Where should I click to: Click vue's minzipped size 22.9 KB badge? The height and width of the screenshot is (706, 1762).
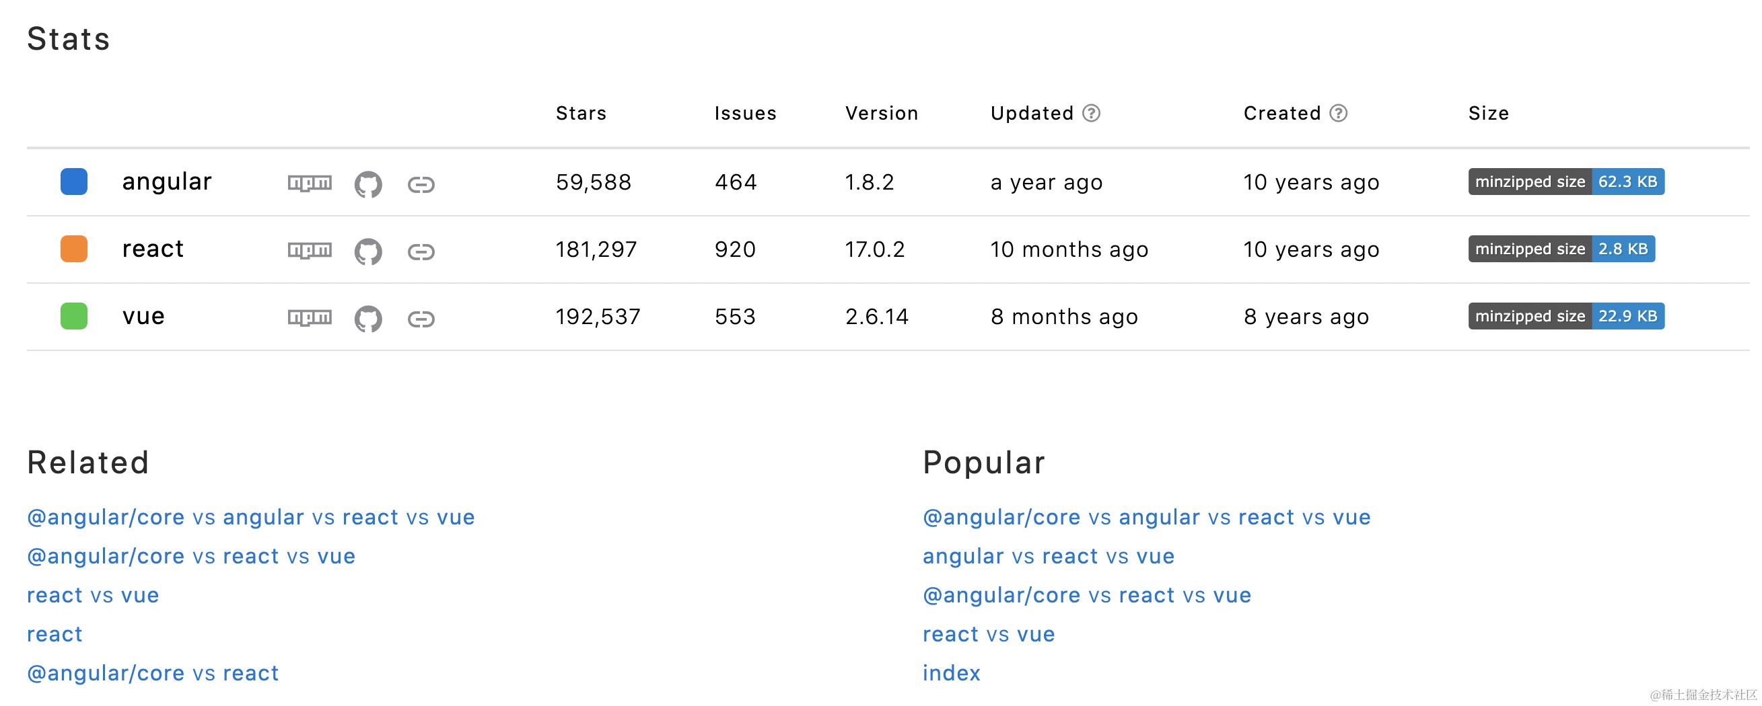coord(1565,316)
